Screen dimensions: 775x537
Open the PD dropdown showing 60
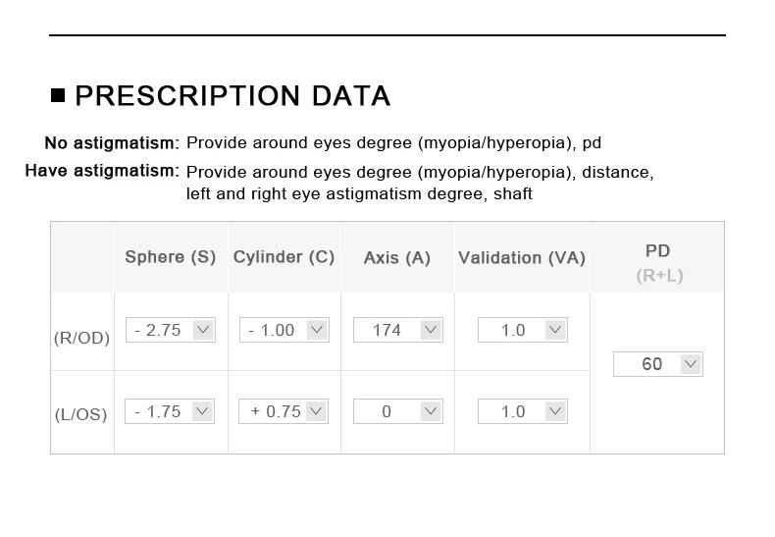tap(657, 364)
